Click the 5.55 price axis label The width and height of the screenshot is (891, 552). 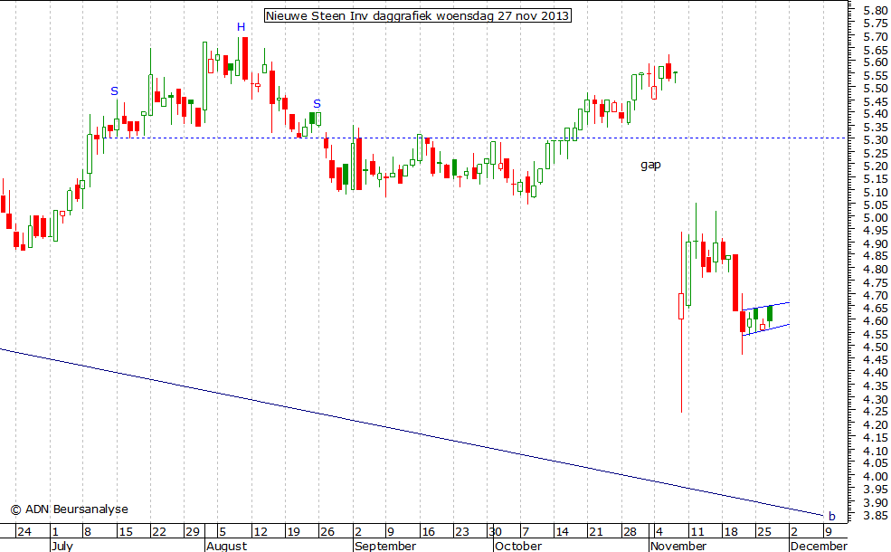[x=875, y=76]
